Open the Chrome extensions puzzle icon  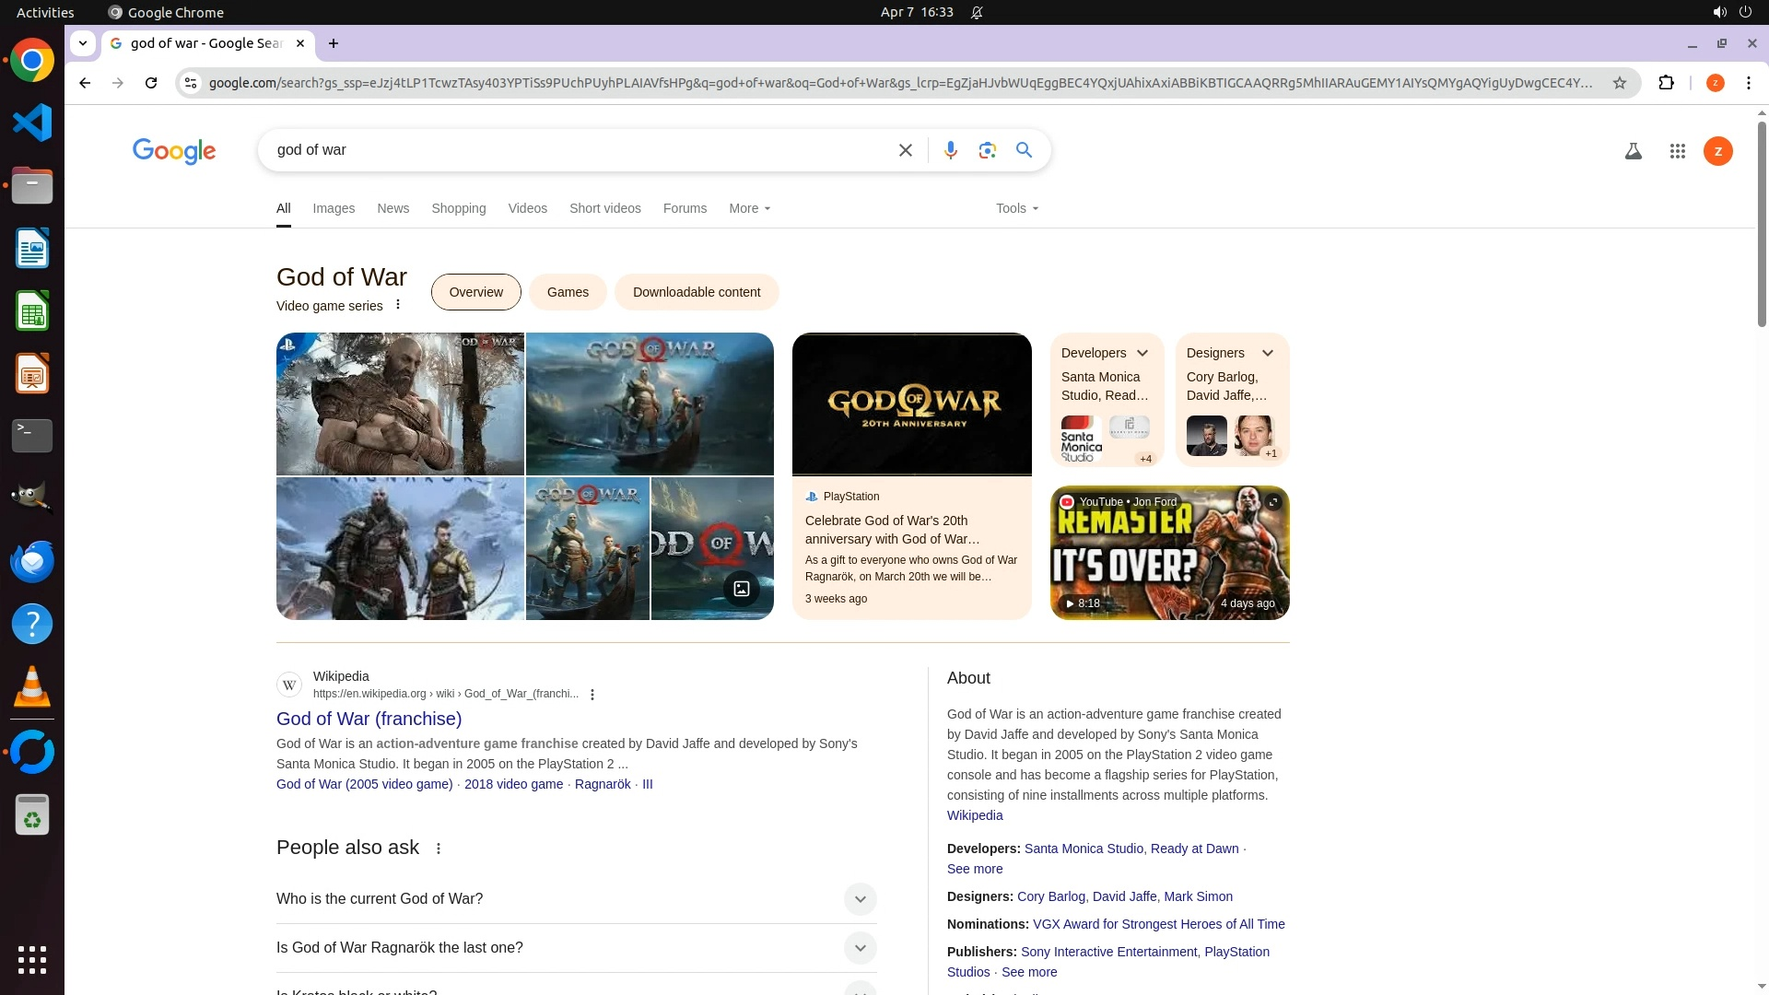tap(1666, 83)
